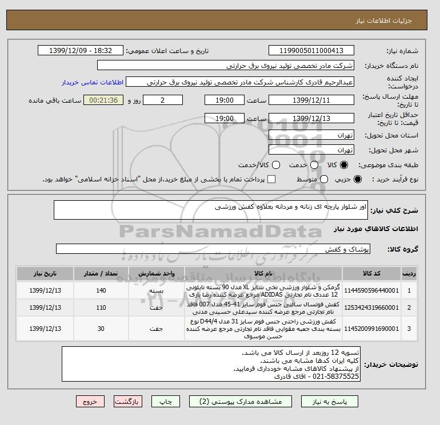The height and width of the screenshot is (425, 440).
Task: Click the کد کالا column header
Action: coord(371,273)
